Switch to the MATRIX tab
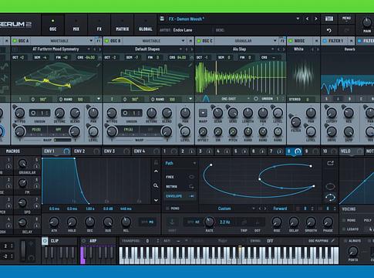Screen dimensions: 374x278 pyautogui.click(x=123, y=25)
